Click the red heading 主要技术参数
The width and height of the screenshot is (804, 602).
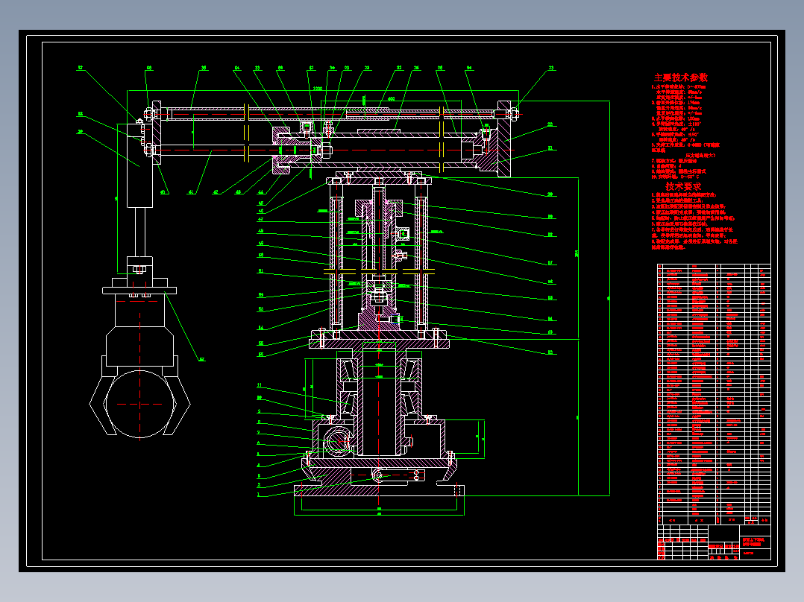click(x=680, y=77)
